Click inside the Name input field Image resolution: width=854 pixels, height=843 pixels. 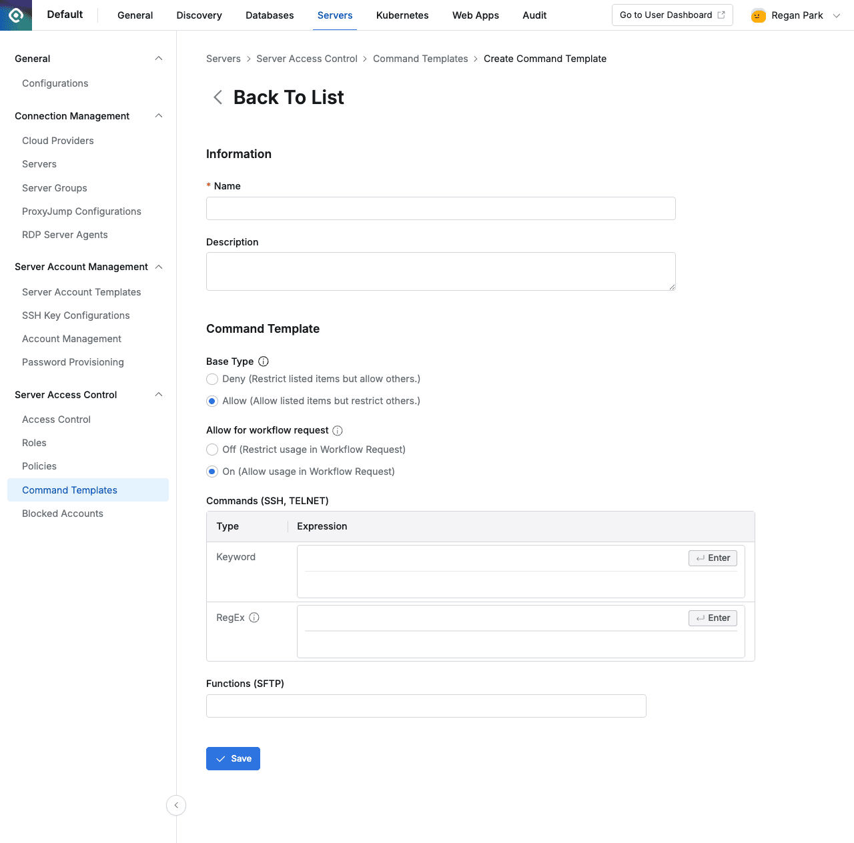(440, 208)
